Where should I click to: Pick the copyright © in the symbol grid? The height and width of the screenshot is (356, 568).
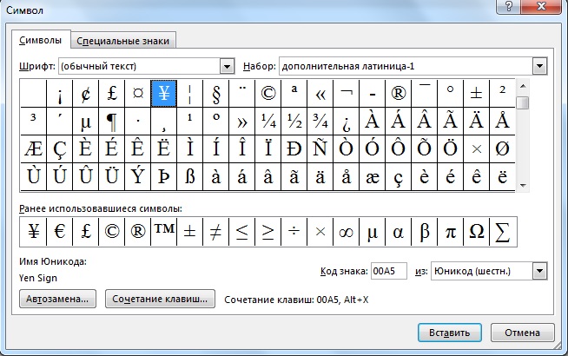[x=268, y=94]
